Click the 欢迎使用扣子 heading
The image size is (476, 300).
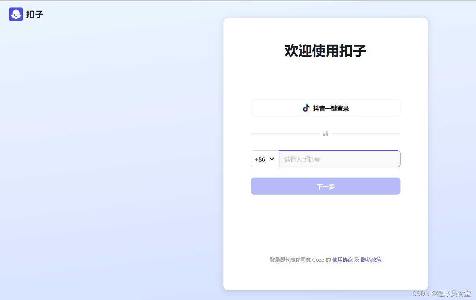click(x=326, y=51)
